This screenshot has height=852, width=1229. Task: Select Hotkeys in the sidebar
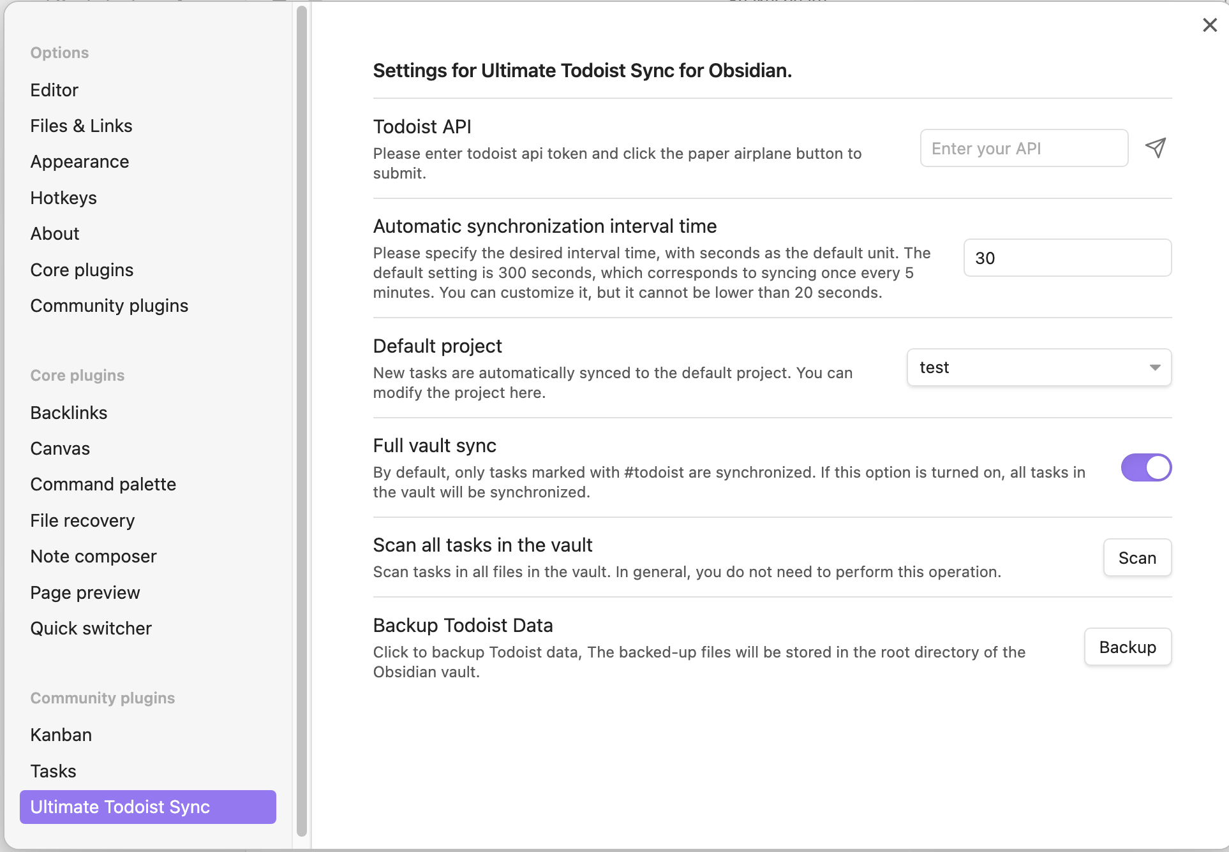(x=64, y=198)
